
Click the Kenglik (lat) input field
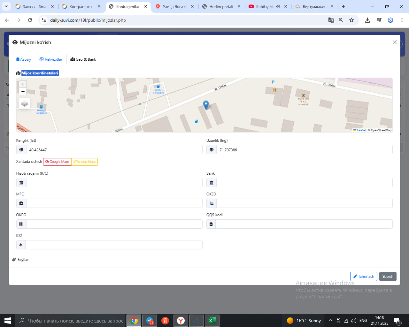point(114,150)
